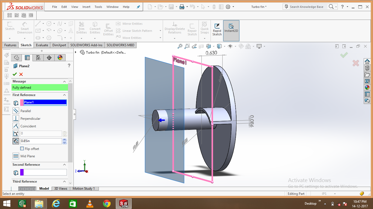The image size is (373, 209).
Task: Click the 0.85in offset distance field
Action: coord(41,141)
